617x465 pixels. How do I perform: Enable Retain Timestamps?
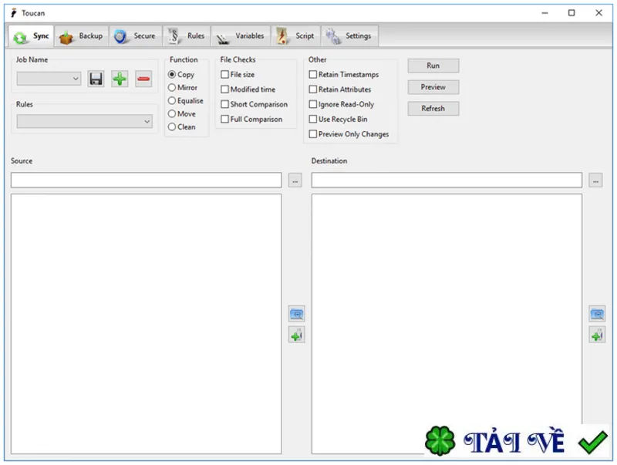(344, 74)
